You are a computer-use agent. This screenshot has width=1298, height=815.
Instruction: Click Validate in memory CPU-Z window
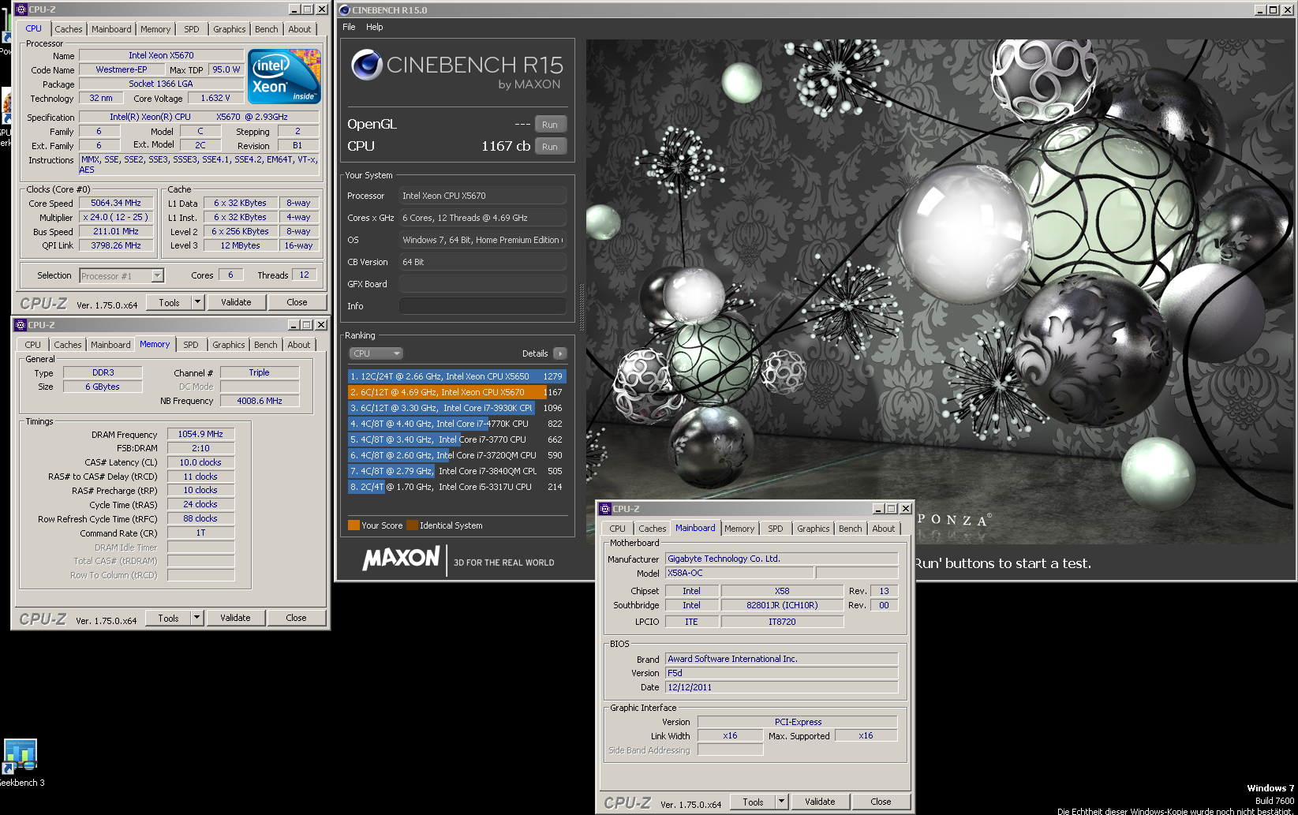coord(235,618)
